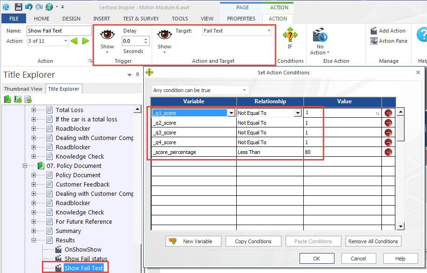427x273 pixels.
Task: Expand the Customer Feedback page node
Action: coord(34,184)
